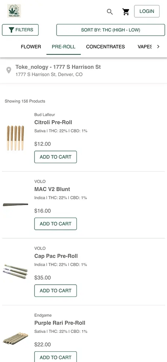Click the location pin icon
The width and height of the screenshot is (167, 362).
pos(9,70)
